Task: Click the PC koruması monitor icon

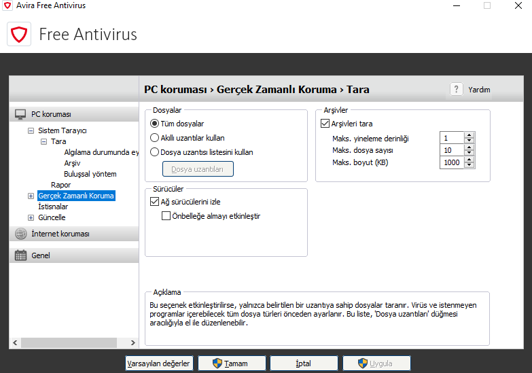Action: (x=20, y=114)
